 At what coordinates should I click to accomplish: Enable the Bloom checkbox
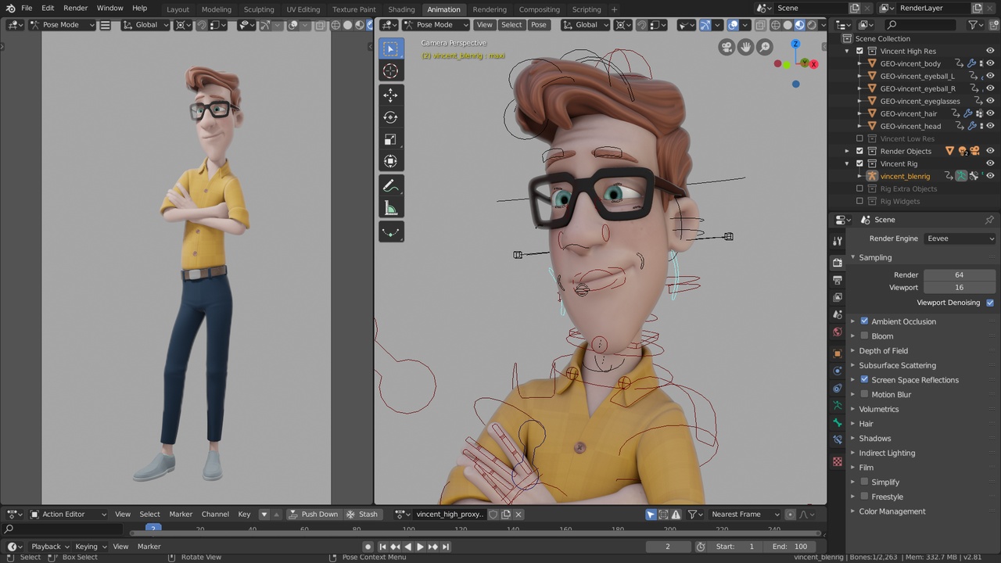pos(864,335)
